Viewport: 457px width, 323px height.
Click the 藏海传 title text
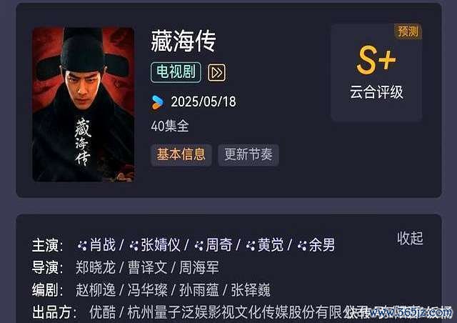184,41
